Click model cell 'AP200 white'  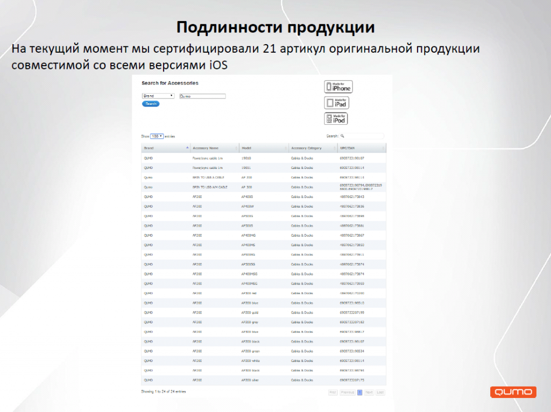point(250,361)
